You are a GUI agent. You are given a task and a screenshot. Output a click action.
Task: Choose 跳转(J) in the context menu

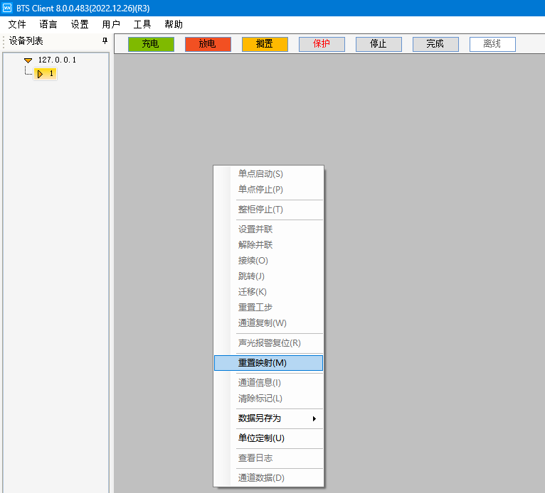[x=268, y=276]
